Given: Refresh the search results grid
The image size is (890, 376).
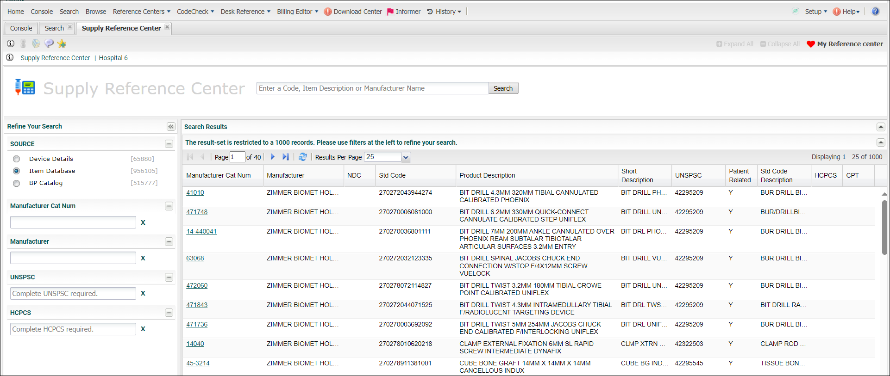Looking at the screenshot, I should point(303,157).
